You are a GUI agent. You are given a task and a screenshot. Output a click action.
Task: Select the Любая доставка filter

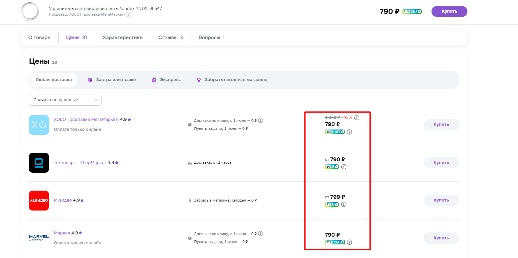[x=54, y=80]
